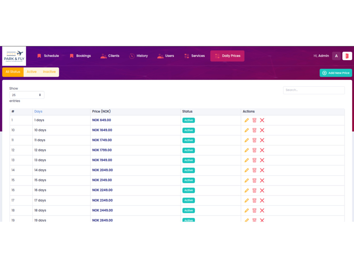Remove the 10 days row via X

pyautogui.click(x=262, y=130)
